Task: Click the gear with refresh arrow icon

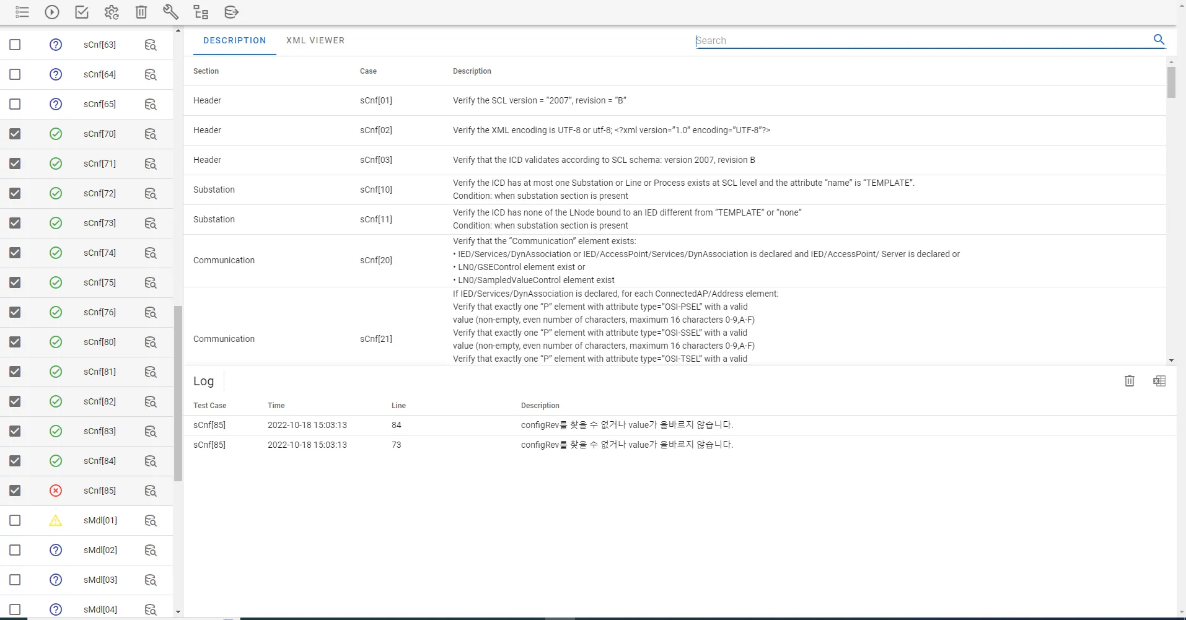Action: [x=112, y=12]
